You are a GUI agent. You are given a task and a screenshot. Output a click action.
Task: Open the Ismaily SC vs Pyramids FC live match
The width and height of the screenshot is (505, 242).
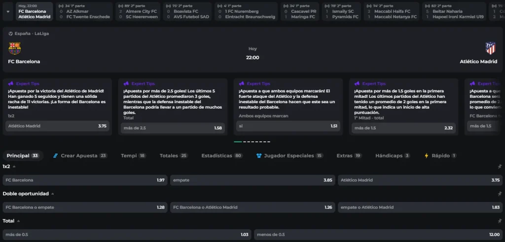point(341,11)
